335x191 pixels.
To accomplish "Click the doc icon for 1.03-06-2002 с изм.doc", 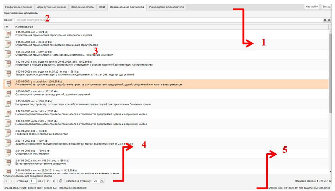I will pos(8,93).
